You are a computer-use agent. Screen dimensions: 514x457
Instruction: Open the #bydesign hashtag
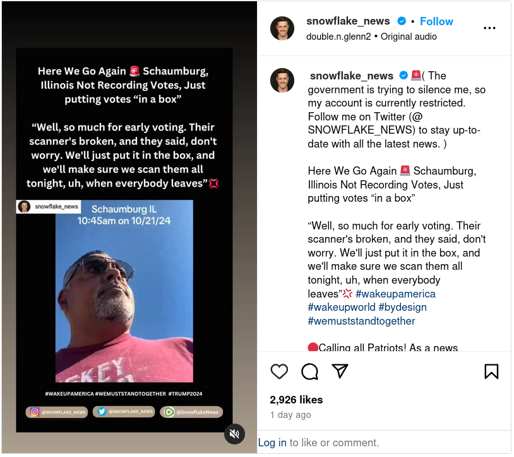(x=403, y=308)
